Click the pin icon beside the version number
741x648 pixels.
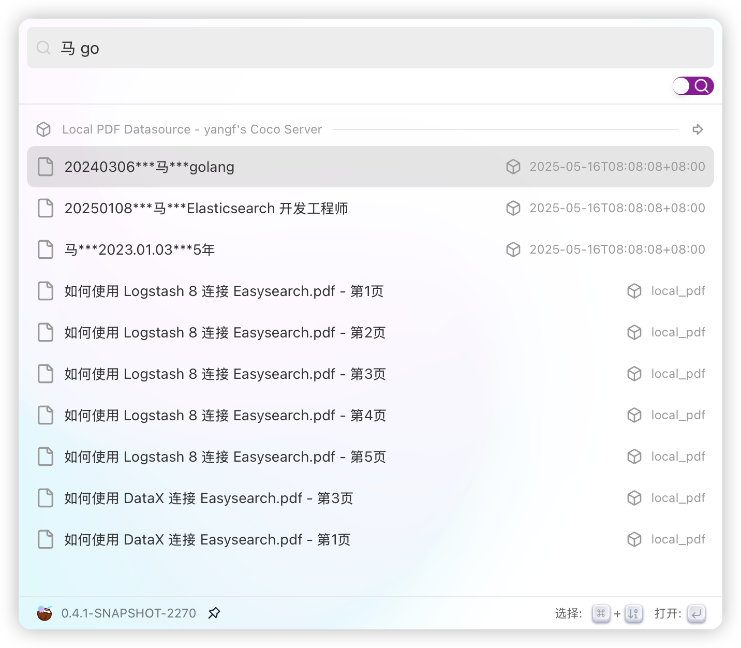point(214,613)
